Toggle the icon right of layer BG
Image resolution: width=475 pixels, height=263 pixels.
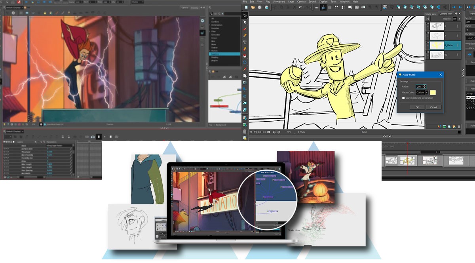458,55
